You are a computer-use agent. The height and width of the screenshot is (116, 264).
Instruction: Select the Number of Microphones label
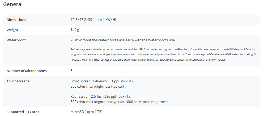coord(27,71)
